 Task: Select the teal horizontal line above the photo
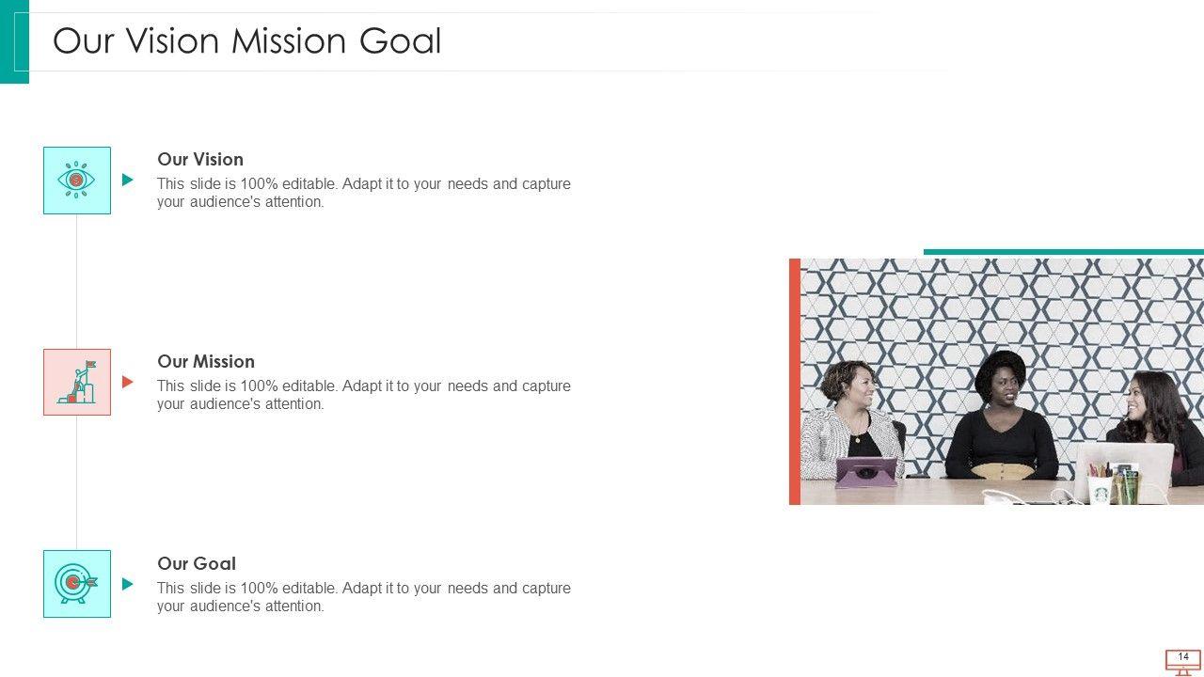[x=1063, y=252]
